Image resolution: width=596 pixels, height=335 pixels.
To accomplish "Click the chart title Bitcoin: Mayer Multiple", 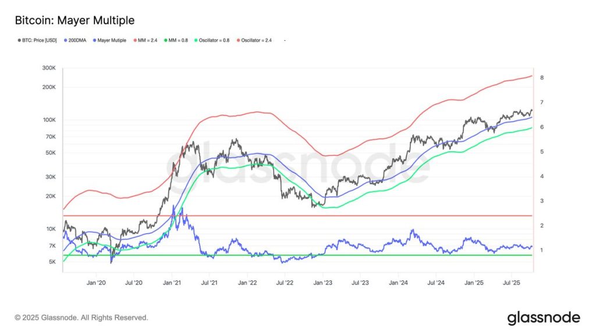I will [x=74, y=20].
